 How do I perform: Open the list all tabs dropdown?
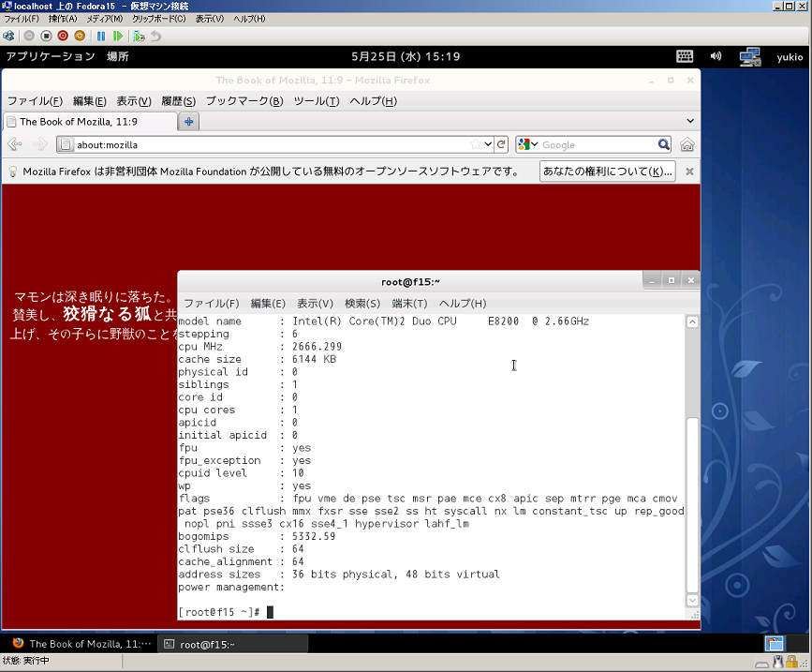(x=690, y=121)
